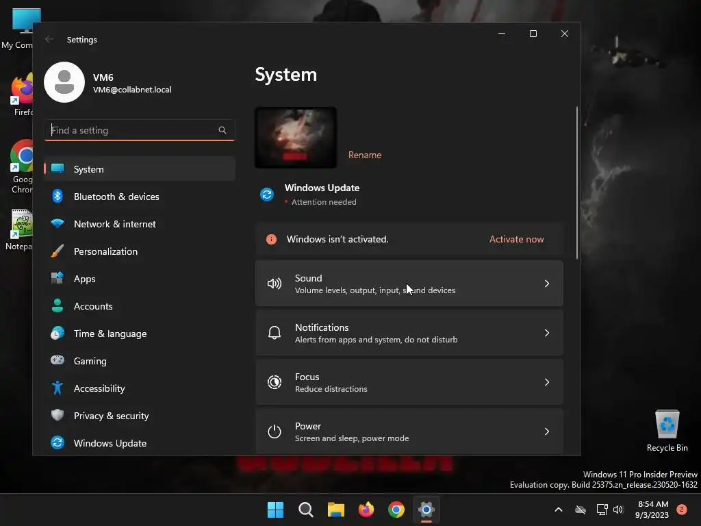
Task: Click the Privacy & security shield icon
Action: point(58,415)
